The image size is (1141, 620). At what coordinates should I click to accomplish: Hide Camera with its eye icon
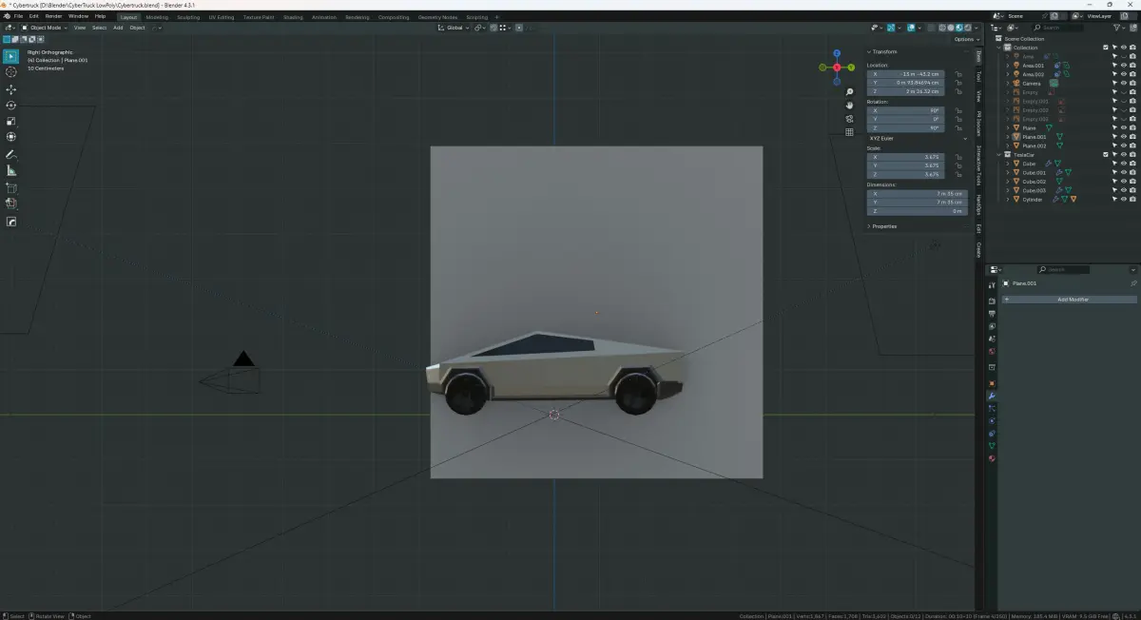tap(1124, 83)
